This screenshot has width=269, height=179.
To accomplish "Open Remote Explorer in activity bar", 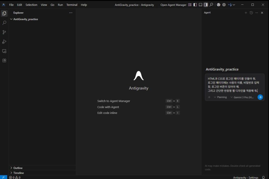I will pyautogui.click(x=4, y=51).
